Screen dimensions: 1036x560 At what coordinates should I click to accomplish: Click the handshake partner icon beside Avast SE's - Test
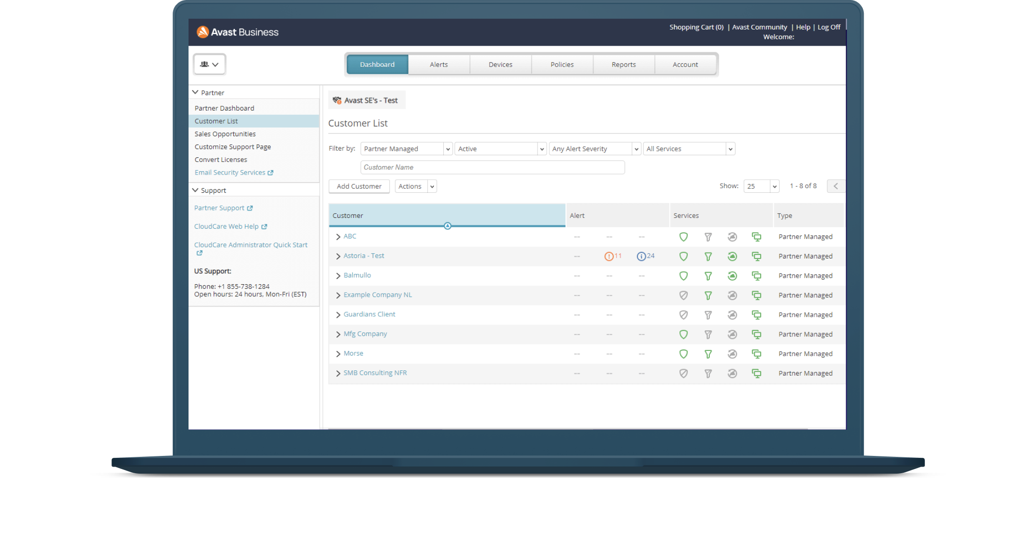(x=337, y=100)
